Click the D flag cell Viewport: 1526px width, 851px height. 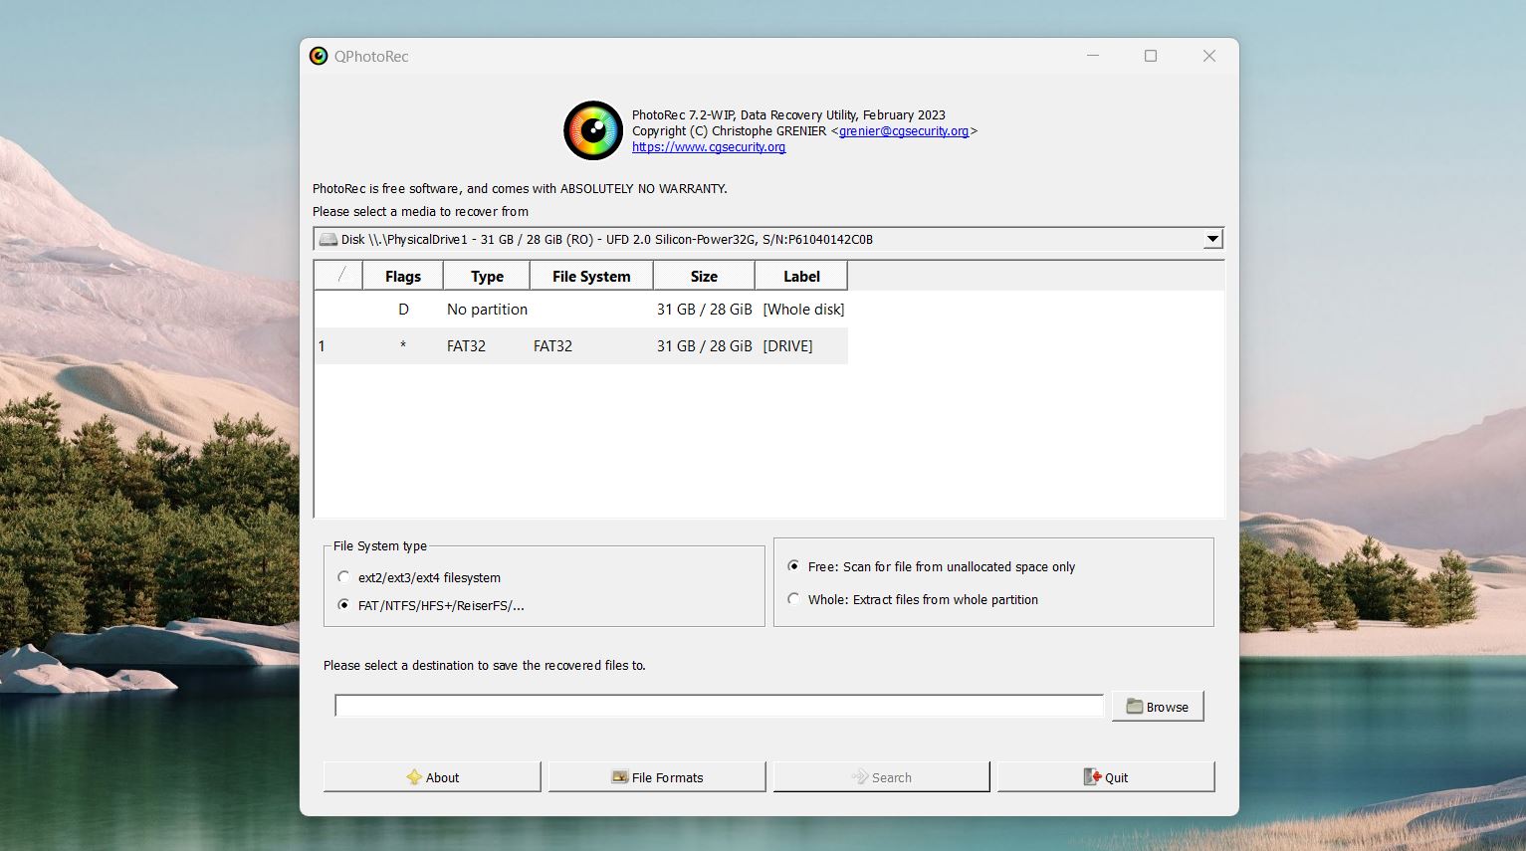(403, 310)
